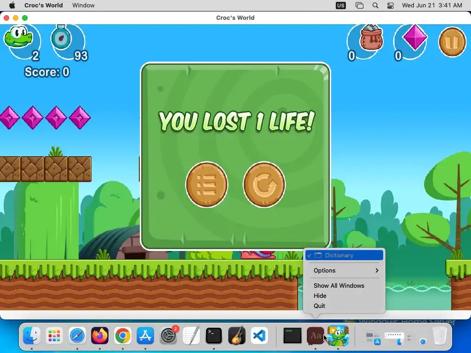
Task: Open Finder from the dock
Action: [x=32, y=335]
